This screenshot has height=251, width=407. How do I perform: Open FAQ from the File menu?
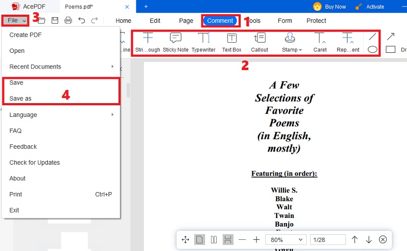point(61,131)
